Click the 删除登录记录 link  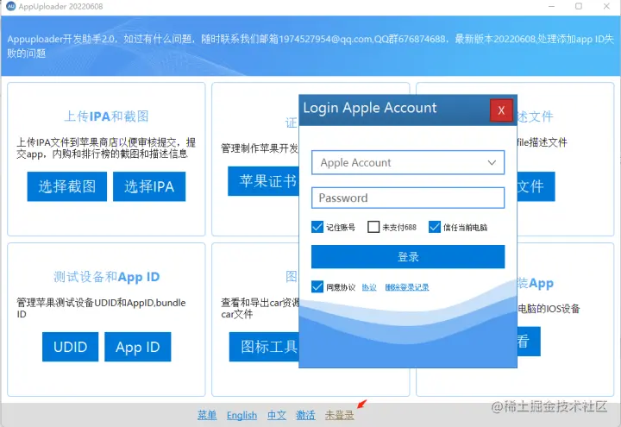(x=407, y=287)
